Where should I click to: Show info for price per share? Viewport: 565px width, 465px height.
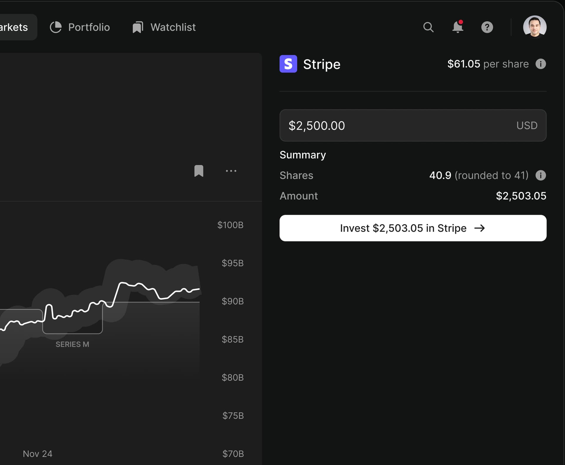(x=541, y=64)
